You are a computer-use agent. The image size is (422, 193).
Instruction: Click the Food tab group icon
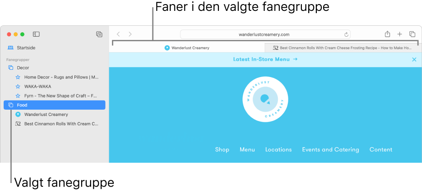click(11, 105)
